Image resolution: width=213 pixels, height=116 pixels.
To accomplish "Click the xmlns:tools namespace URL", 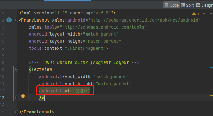I will click(103, 27).
